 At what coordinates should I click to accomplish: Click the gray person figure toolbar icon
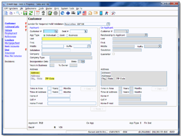[x=43, y=13]
